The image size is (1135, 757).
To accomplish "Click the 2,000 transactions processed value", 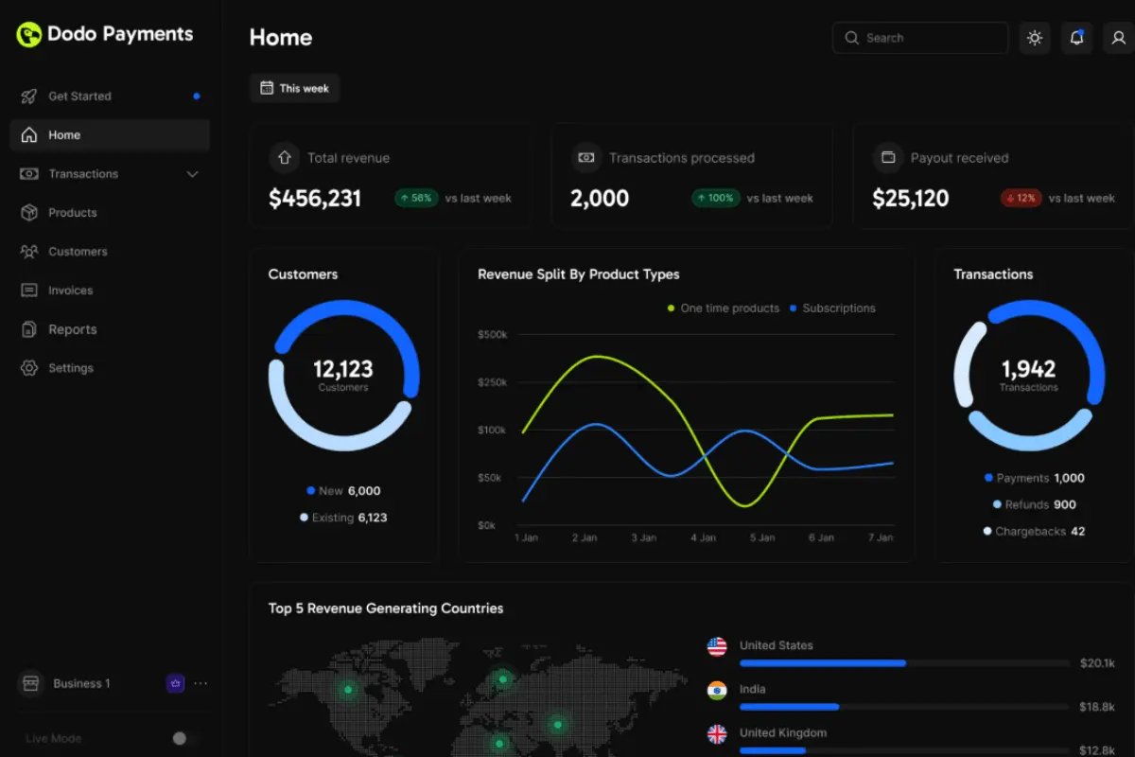I will (600, 199).
